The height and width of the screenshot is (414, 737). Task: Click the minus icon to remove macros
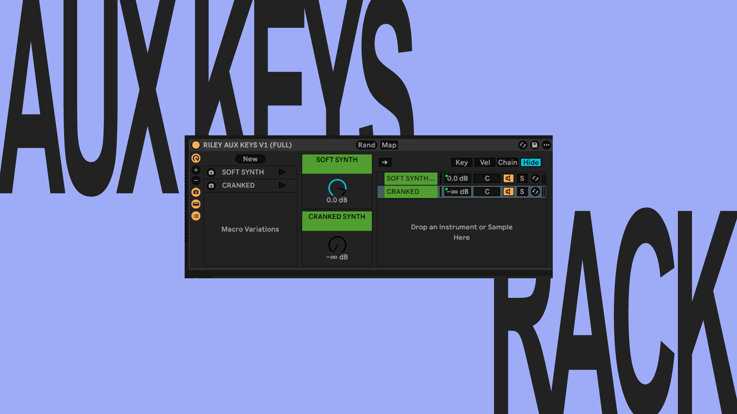(196, 181)
